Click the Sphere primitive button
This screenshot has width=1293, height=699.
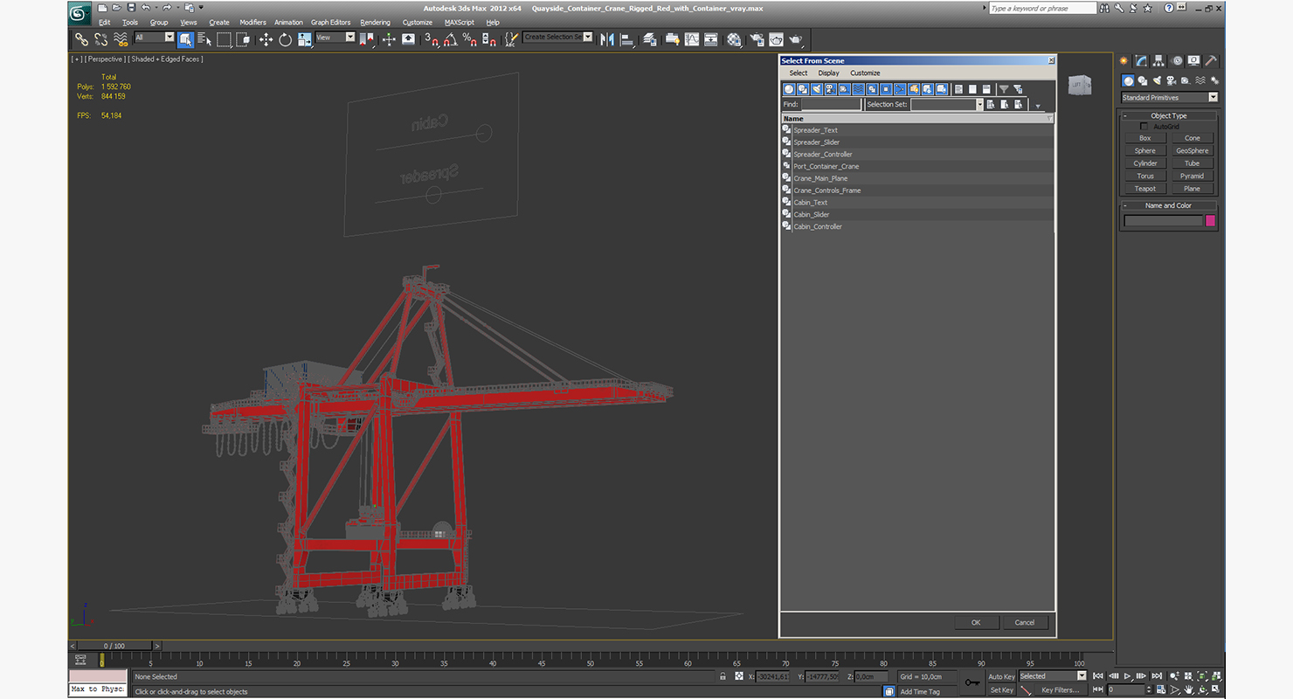1145,151
